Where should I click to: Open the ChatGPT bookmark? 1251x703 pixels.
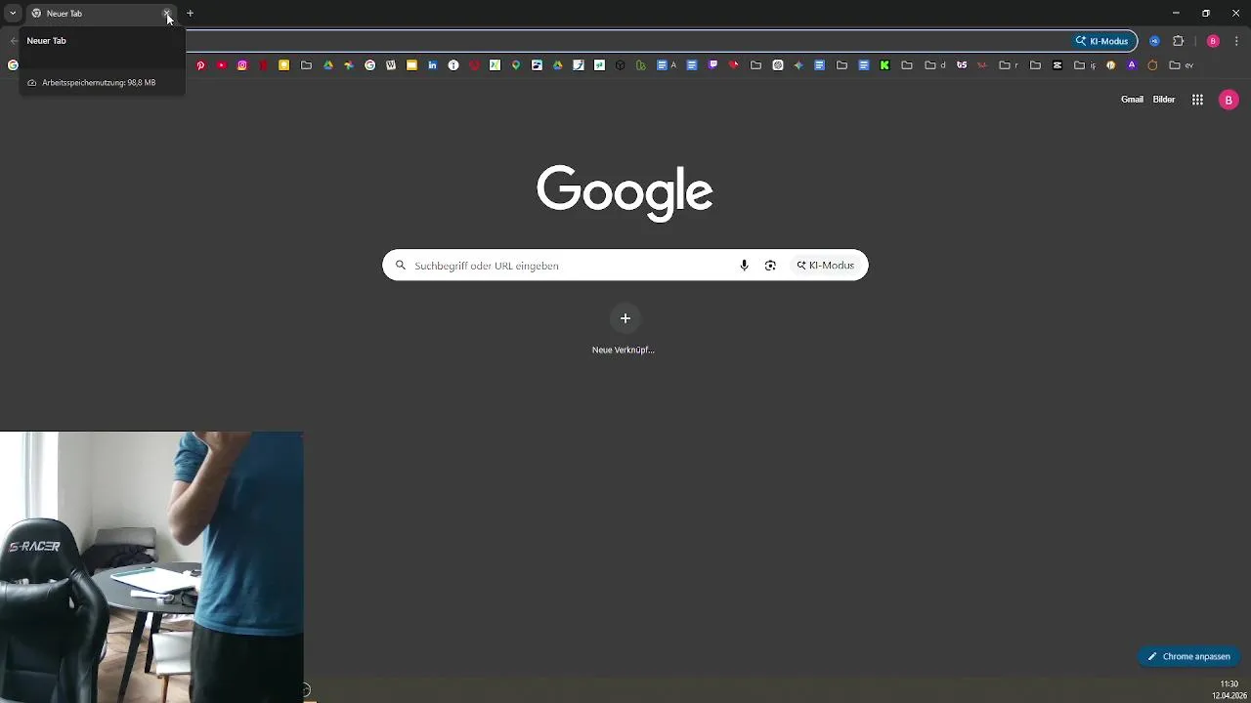coord(778,65)
